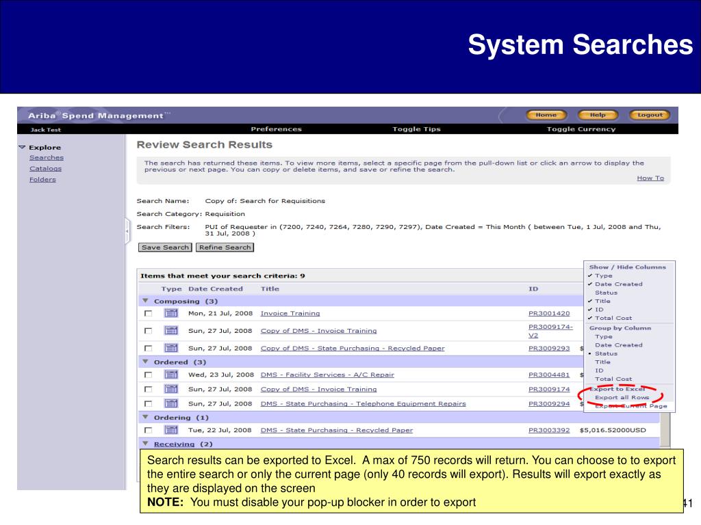Toggle Date Created column visibility in Show/Hide Columns
The image size is (701, 525).
[618, 284]
